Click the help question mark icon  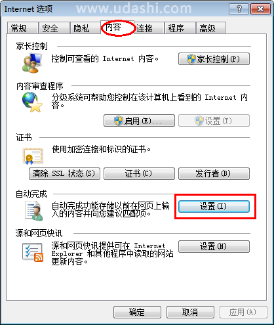[239, 9]
